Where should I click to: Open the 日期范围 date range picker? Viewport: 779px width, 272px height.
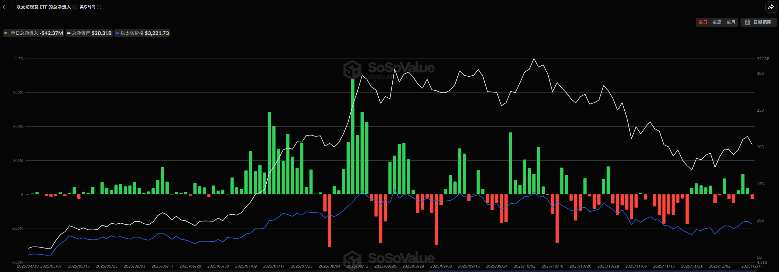pos(759,22)
